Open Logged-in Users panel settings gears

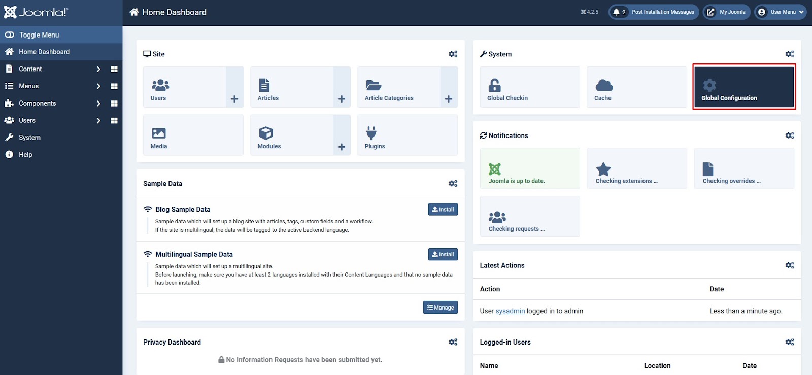click(x=790, y=343)
